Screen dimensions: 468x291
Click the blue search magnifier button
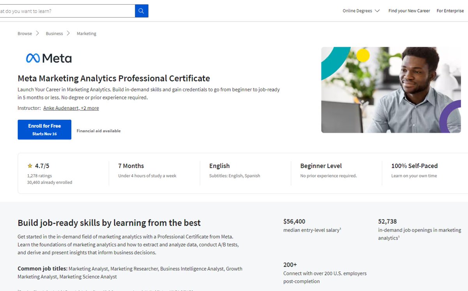pos(142,11)
